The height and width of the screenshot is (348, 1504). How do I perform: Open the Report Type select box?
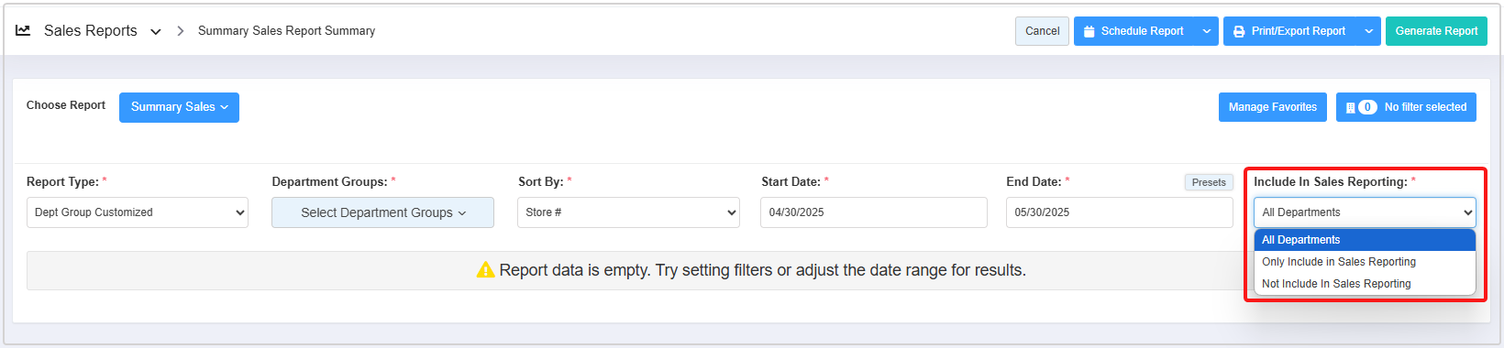pos(138,212)
